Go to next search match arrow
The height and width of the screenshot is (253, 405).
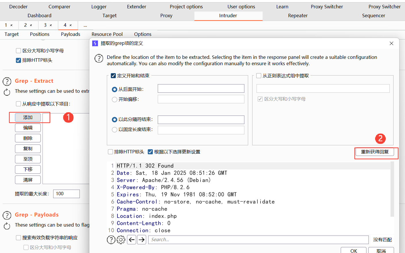[142, 240]
